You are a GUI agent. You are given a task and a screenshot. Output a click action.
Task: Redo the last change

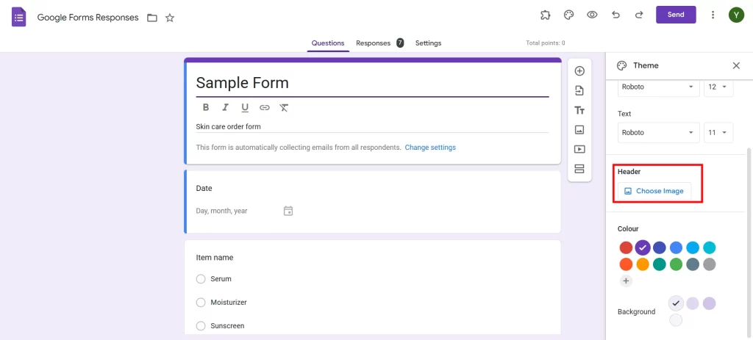pos(639,15)
